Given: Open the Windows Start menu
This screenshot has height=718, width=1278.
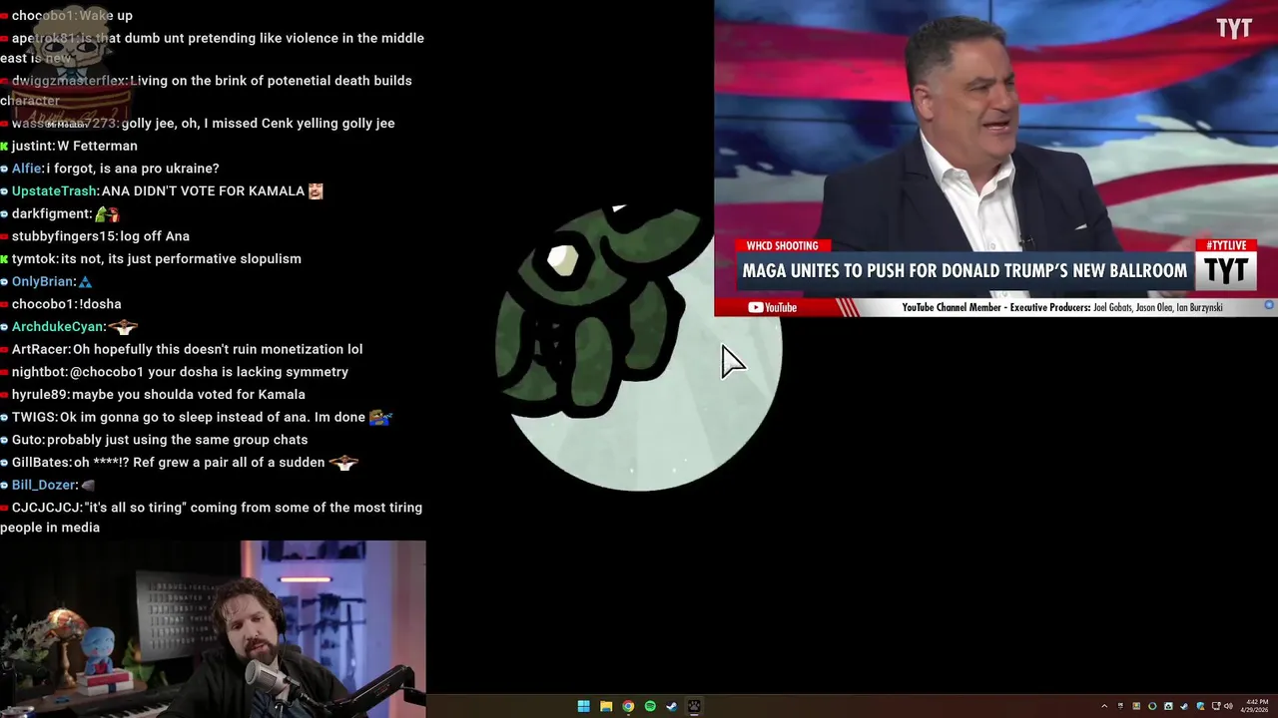Looking at the screenshot, I should pos(584,706).
